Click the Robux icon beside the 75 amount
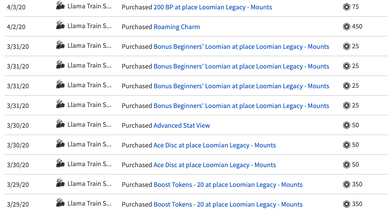The image size is (388, 213). pos(347,7)
